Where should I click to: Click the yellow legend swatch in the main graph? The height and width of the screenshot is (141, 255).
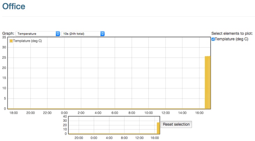pyautogui.click(x=11, y=41)
